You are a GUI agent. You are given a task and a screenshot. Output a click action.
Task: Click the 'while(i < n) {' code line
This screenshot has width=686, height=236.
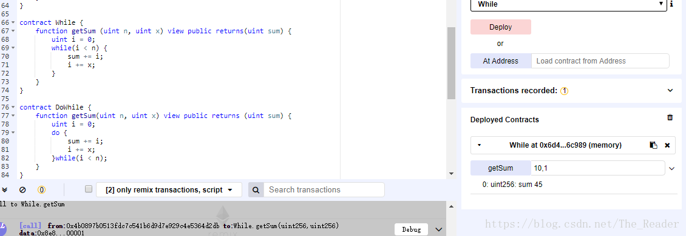coord(79,48)
